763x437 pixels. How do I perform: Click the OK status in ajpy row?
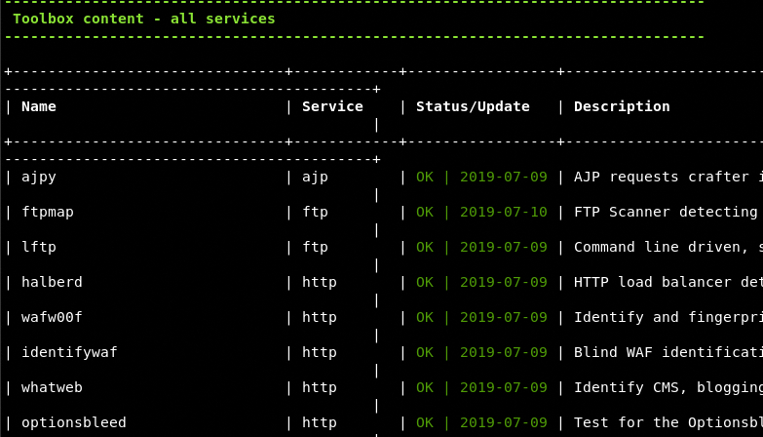(425, 177)
